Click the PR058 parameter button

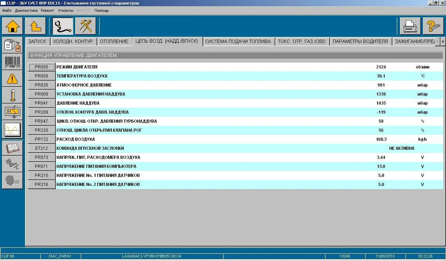pos(41,76)
